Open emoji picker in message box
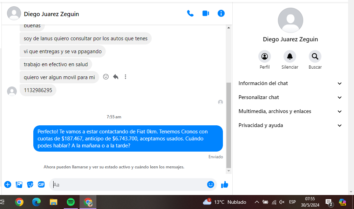This screenshot has height=209, width=354. (x=210, y=184)
